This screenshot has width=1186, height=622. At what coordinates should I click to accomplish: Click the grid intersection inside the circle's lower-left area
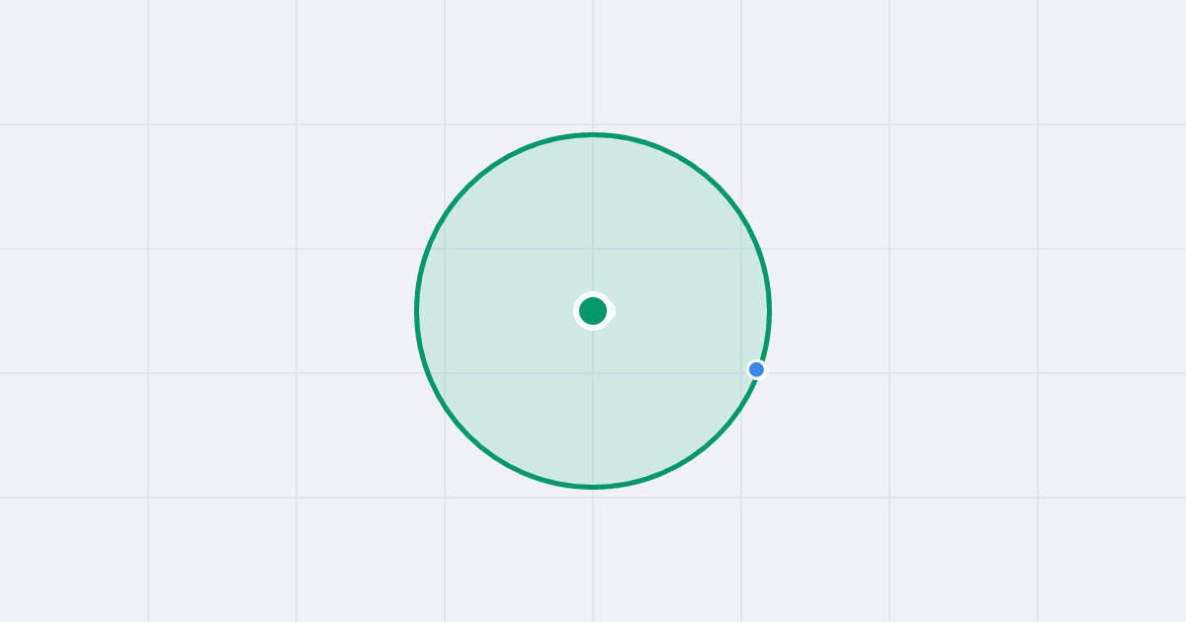(x=445, y=373)
